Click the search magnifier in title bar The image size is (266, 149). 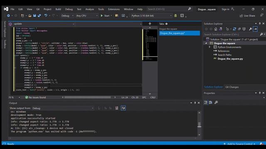point(190,9)
